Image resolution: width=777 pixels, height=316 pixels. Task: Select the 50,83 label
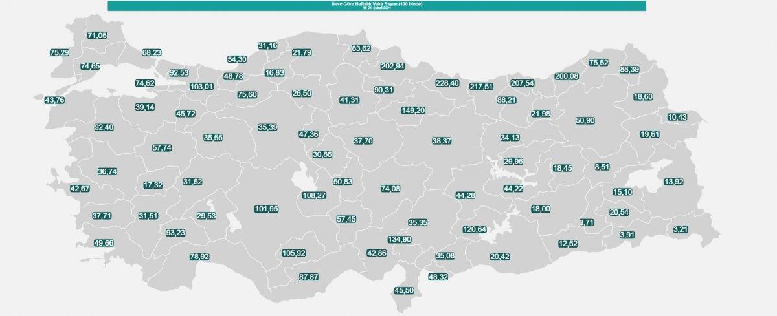343,182
